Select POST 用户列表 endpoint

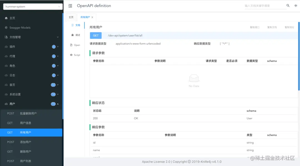click(31, 161)
